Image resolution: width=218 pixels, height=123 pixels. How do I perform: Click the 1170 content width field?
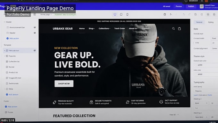point(202,43)
